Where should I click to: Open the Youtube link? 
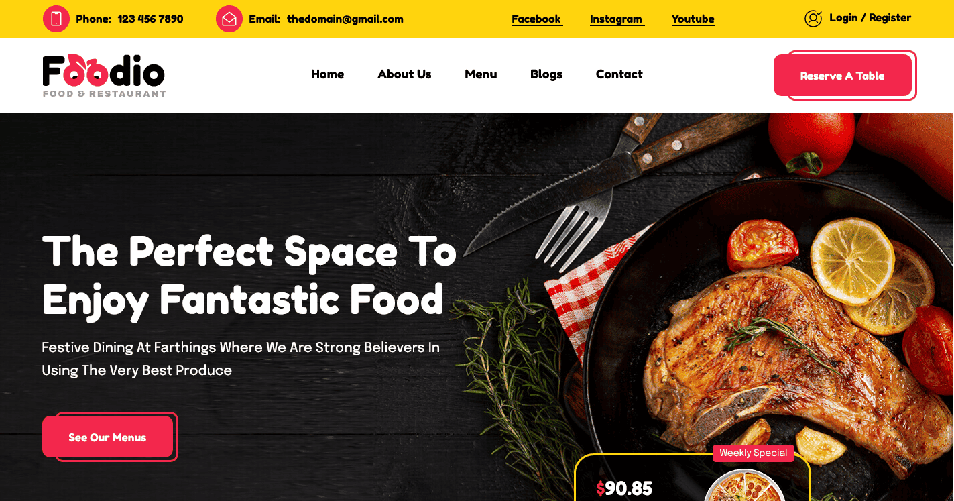693,19
